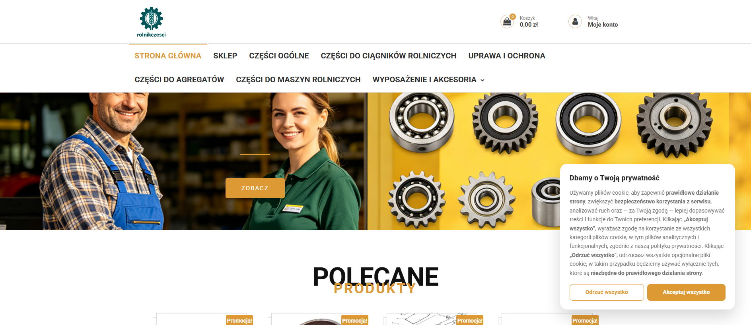Open Moje konto link
The width and height of the screenshot is (751, 325).
click(603, 25)
